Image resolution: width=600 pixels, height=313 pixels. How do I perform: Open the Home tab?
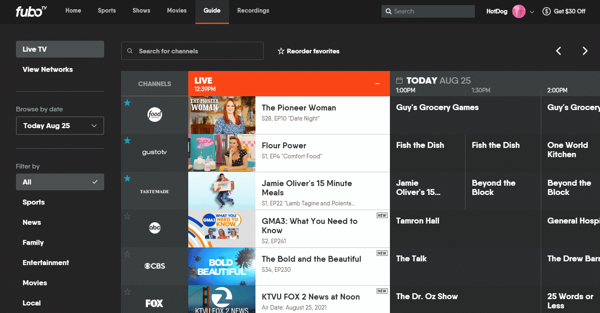73,11
